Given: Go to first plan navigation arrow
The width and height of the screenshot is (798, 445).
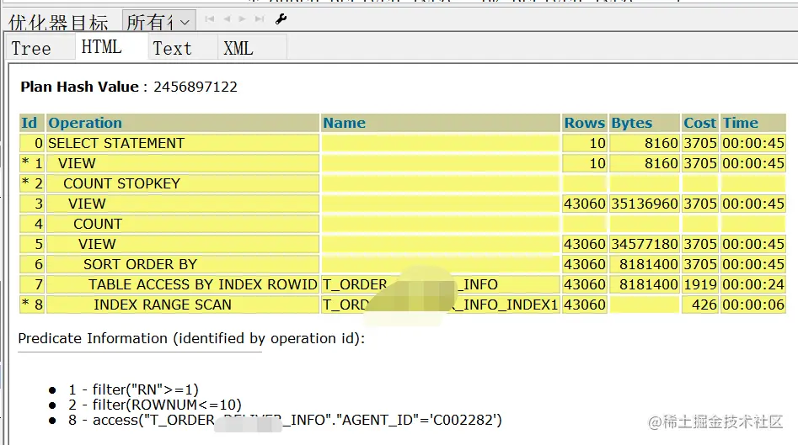Looking at the screenshot, I should tap(210, 19).
